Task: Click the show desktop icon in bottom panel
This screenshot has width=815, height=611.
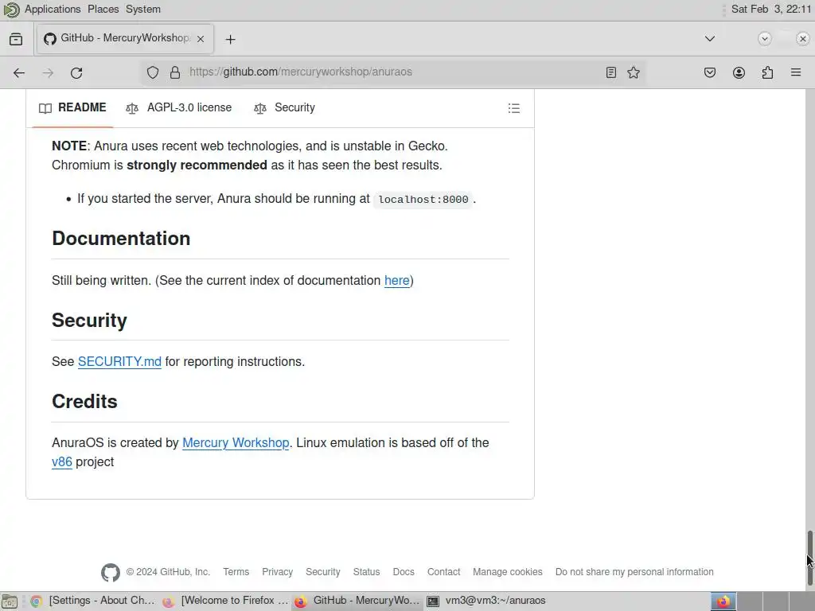Action: tap(10, 601)
